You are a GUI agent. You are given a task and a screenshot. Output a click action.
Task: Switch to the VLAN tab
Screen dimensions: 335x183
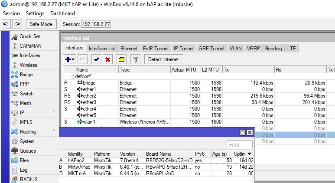click(235, 49)
